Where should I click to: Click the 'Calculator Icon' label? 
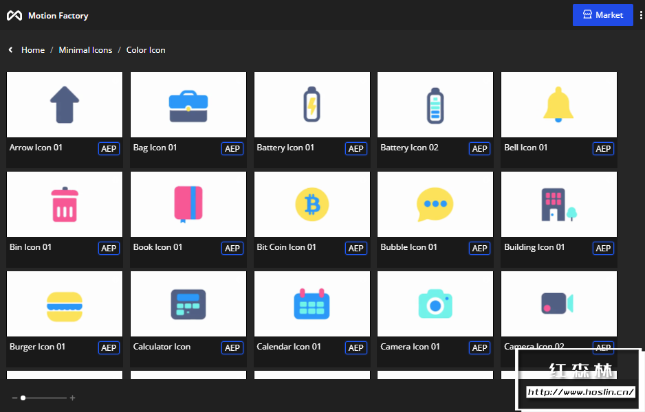162,347
